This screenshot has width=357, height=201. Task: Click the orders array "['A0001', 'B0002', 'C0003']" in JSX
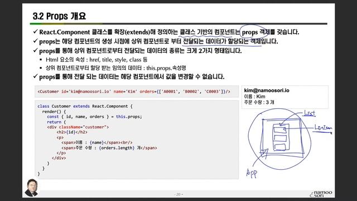coord(191,92)
